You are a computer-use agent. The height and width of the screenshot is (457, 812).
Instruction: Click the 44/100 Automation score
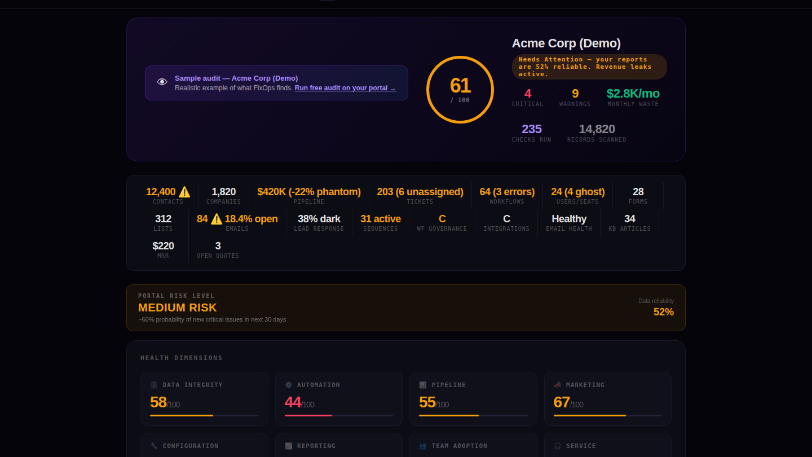click(x=299, y=402)
